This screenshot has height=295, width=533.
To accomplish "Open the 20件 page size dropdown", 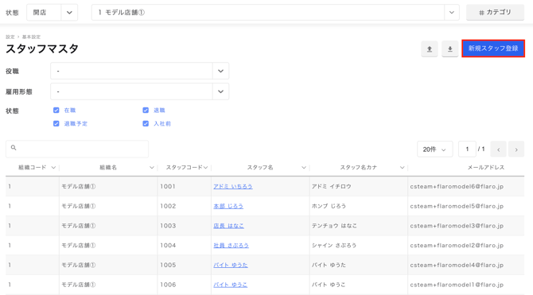I will coord(435,149).
